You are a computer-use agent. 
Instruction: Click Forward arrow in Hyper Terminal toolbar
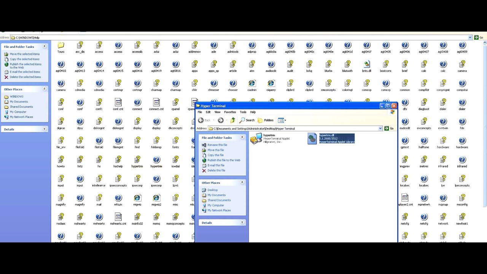[221, 120]
